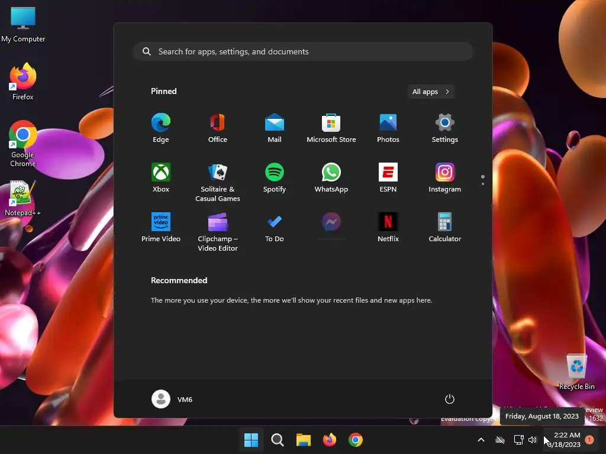606x454 pixels.
Task: Open Solitaire & Casual Games
Action: [218, 182]
